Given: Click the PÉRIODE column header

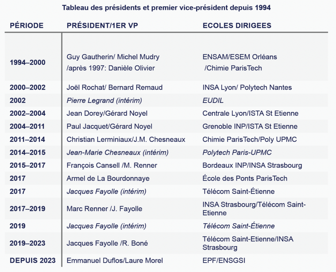Looking at the screenshot, I should (x=27, y=26).
